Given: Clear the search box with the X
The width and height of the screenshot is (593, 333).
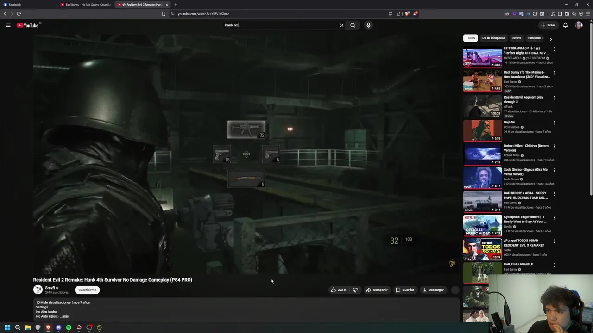Looking at the screenshot, I should 341,25.
